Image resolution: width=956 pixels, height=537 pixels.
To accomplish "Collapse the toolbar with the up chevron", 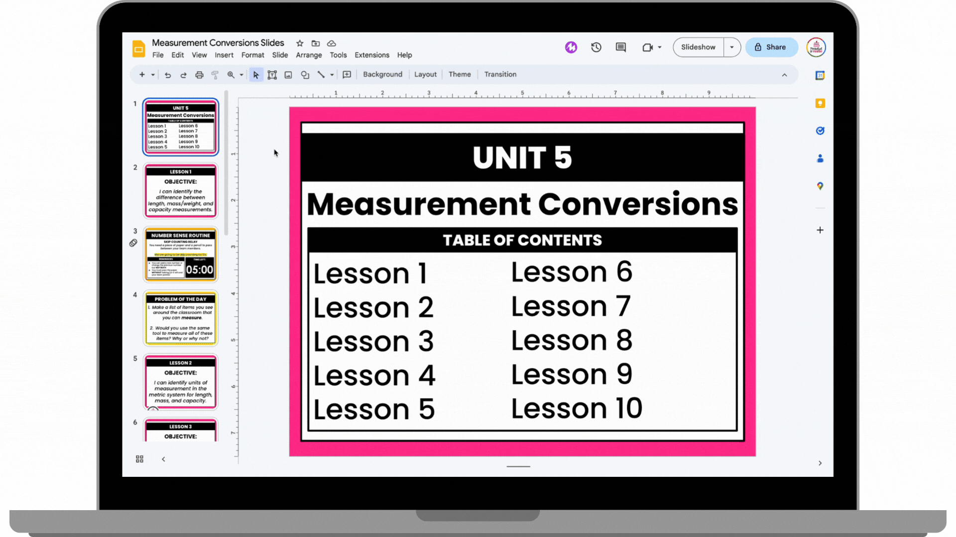I will [x=784, y=75].
